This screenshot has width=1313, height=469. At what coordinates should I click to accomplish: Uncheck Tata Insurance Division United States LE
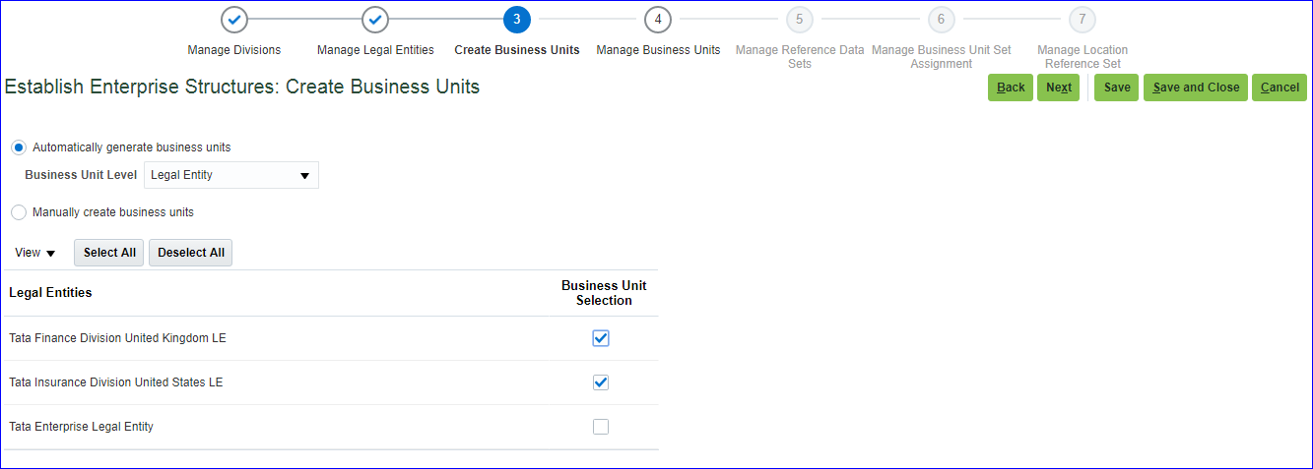pyautogui.click(x=601, y=382)
